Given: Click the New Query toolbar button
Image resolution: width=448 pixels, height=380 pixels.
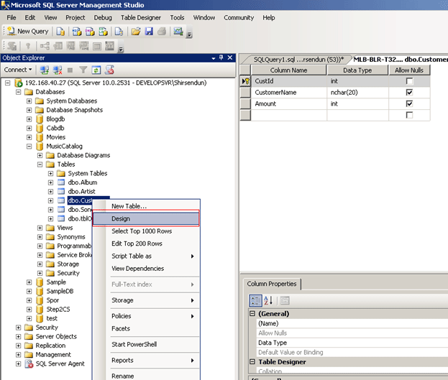Looking at the screenshot, I should (27, 32).
